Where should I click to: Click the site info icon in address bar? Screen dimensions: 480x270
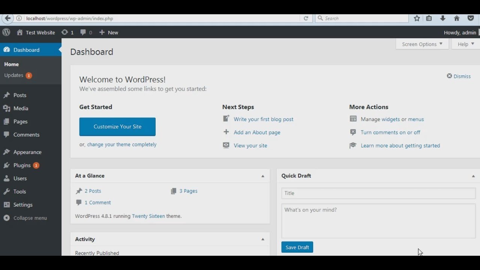(19, 18)
